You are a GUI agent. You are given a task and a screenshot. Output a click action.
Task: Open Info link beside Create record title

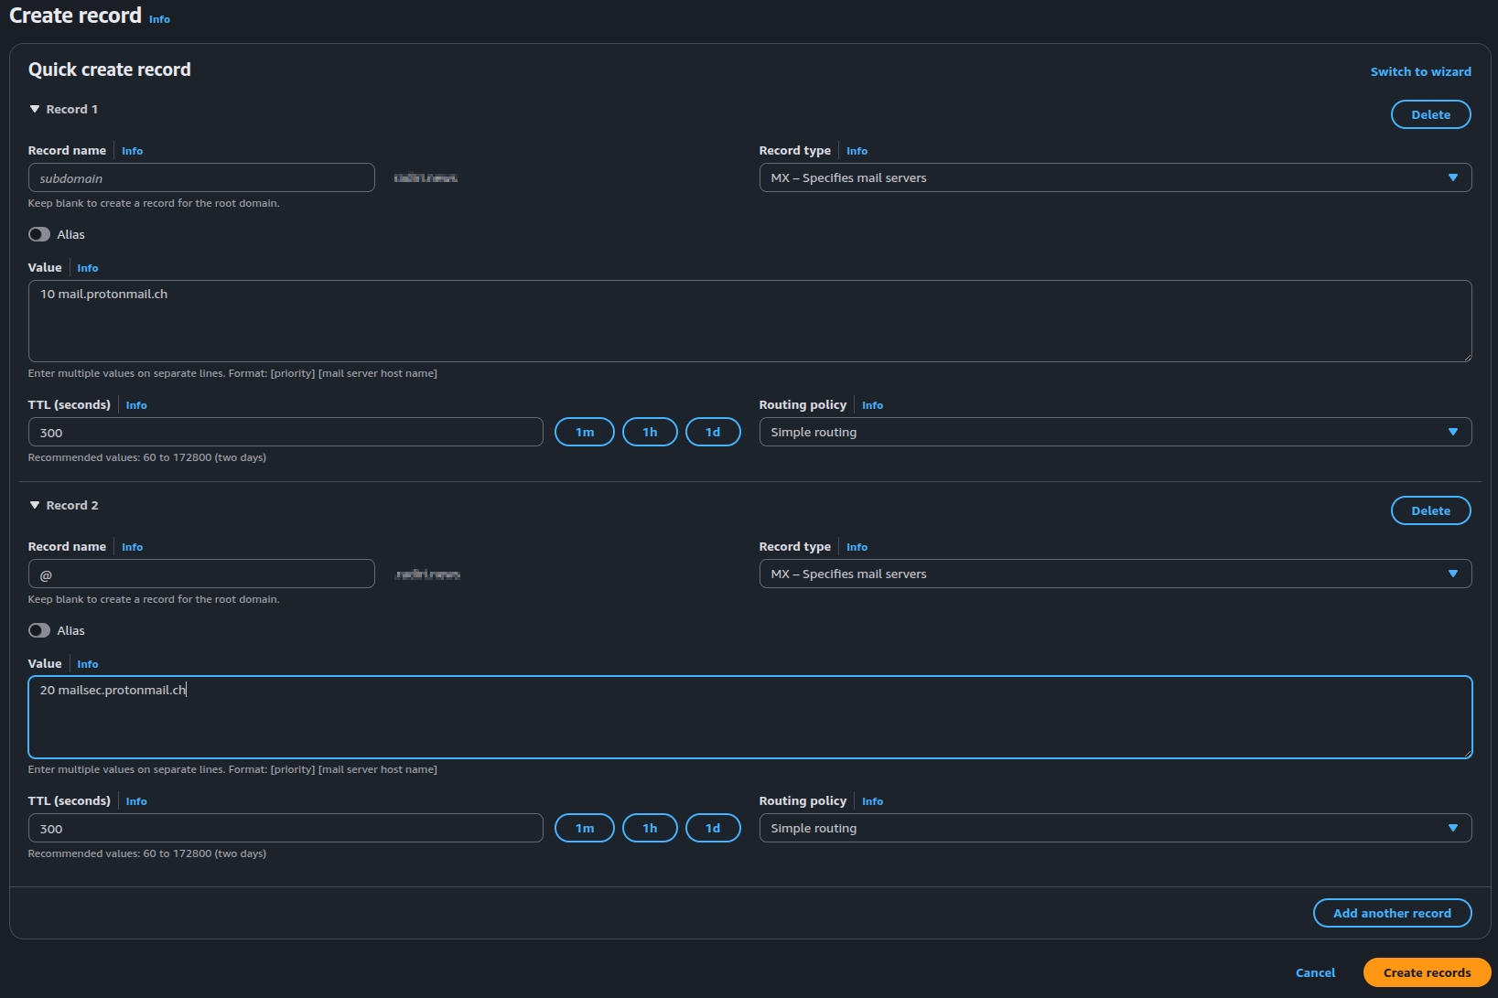point(159,19)
